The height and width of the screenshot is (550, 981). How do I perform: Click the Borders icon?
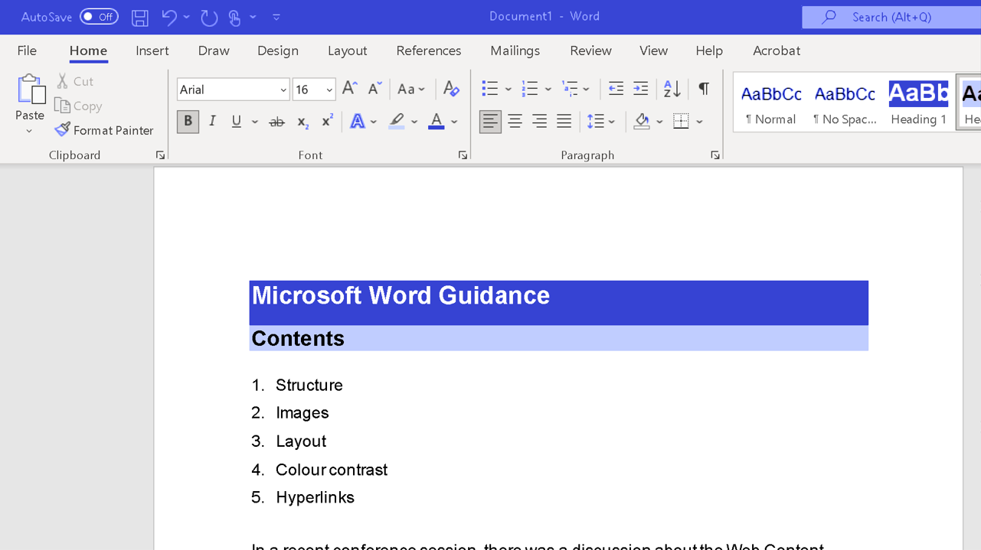(681, 122)
